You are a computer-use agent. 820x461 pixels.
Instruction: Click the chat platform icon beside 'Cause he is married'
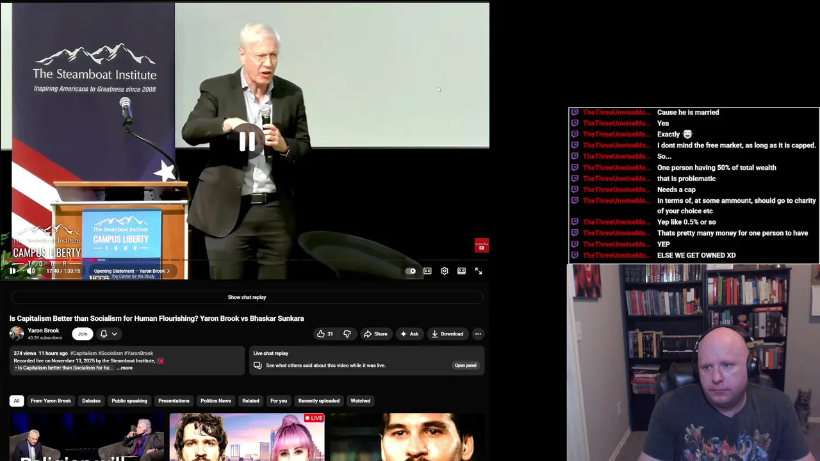coord(575,112)
